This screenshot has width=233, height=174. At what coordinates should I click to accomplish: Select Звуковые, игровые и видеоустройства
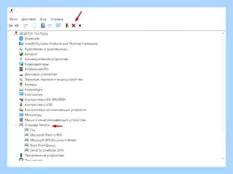53,79
